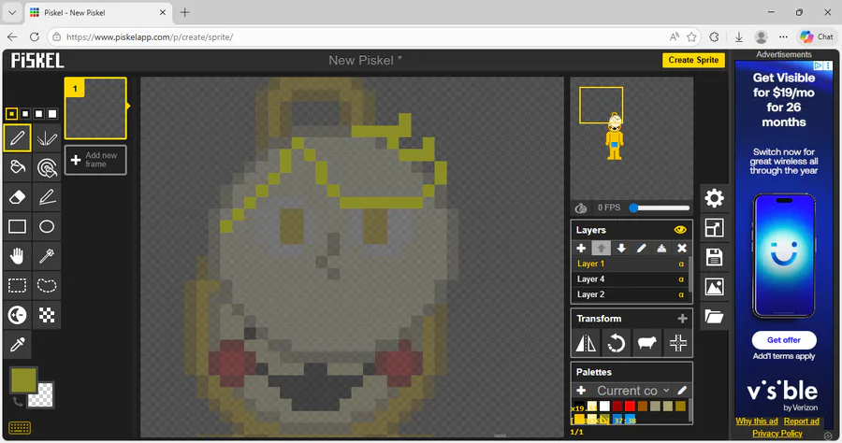Screen dimensions: 842x443
Task: Move the selected layer down
Action: tap(621, 249)
